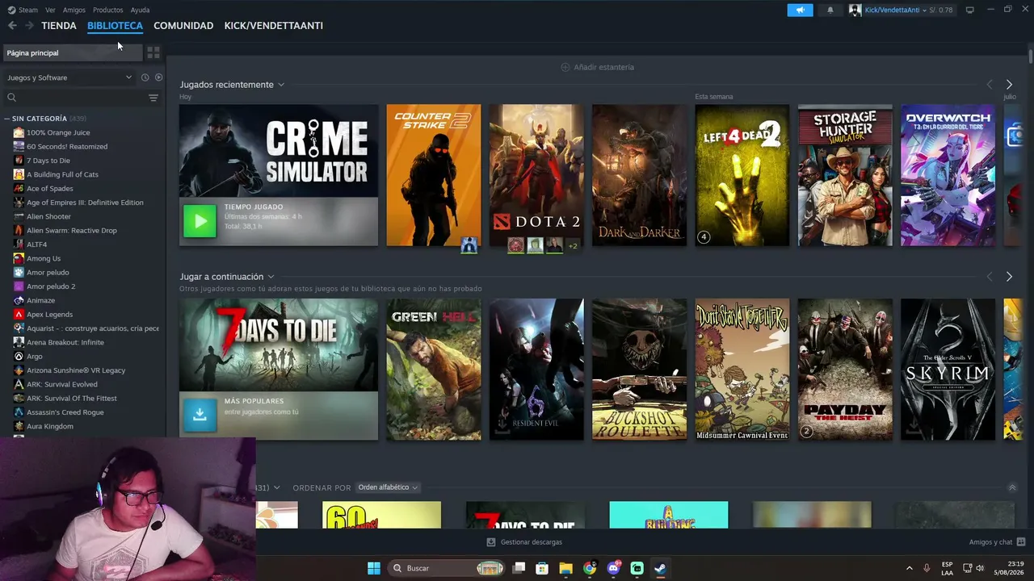The image size is (1034, 581).
Task: Select 100% Orange Juice in the sidebar list
Action: (58, 132)
